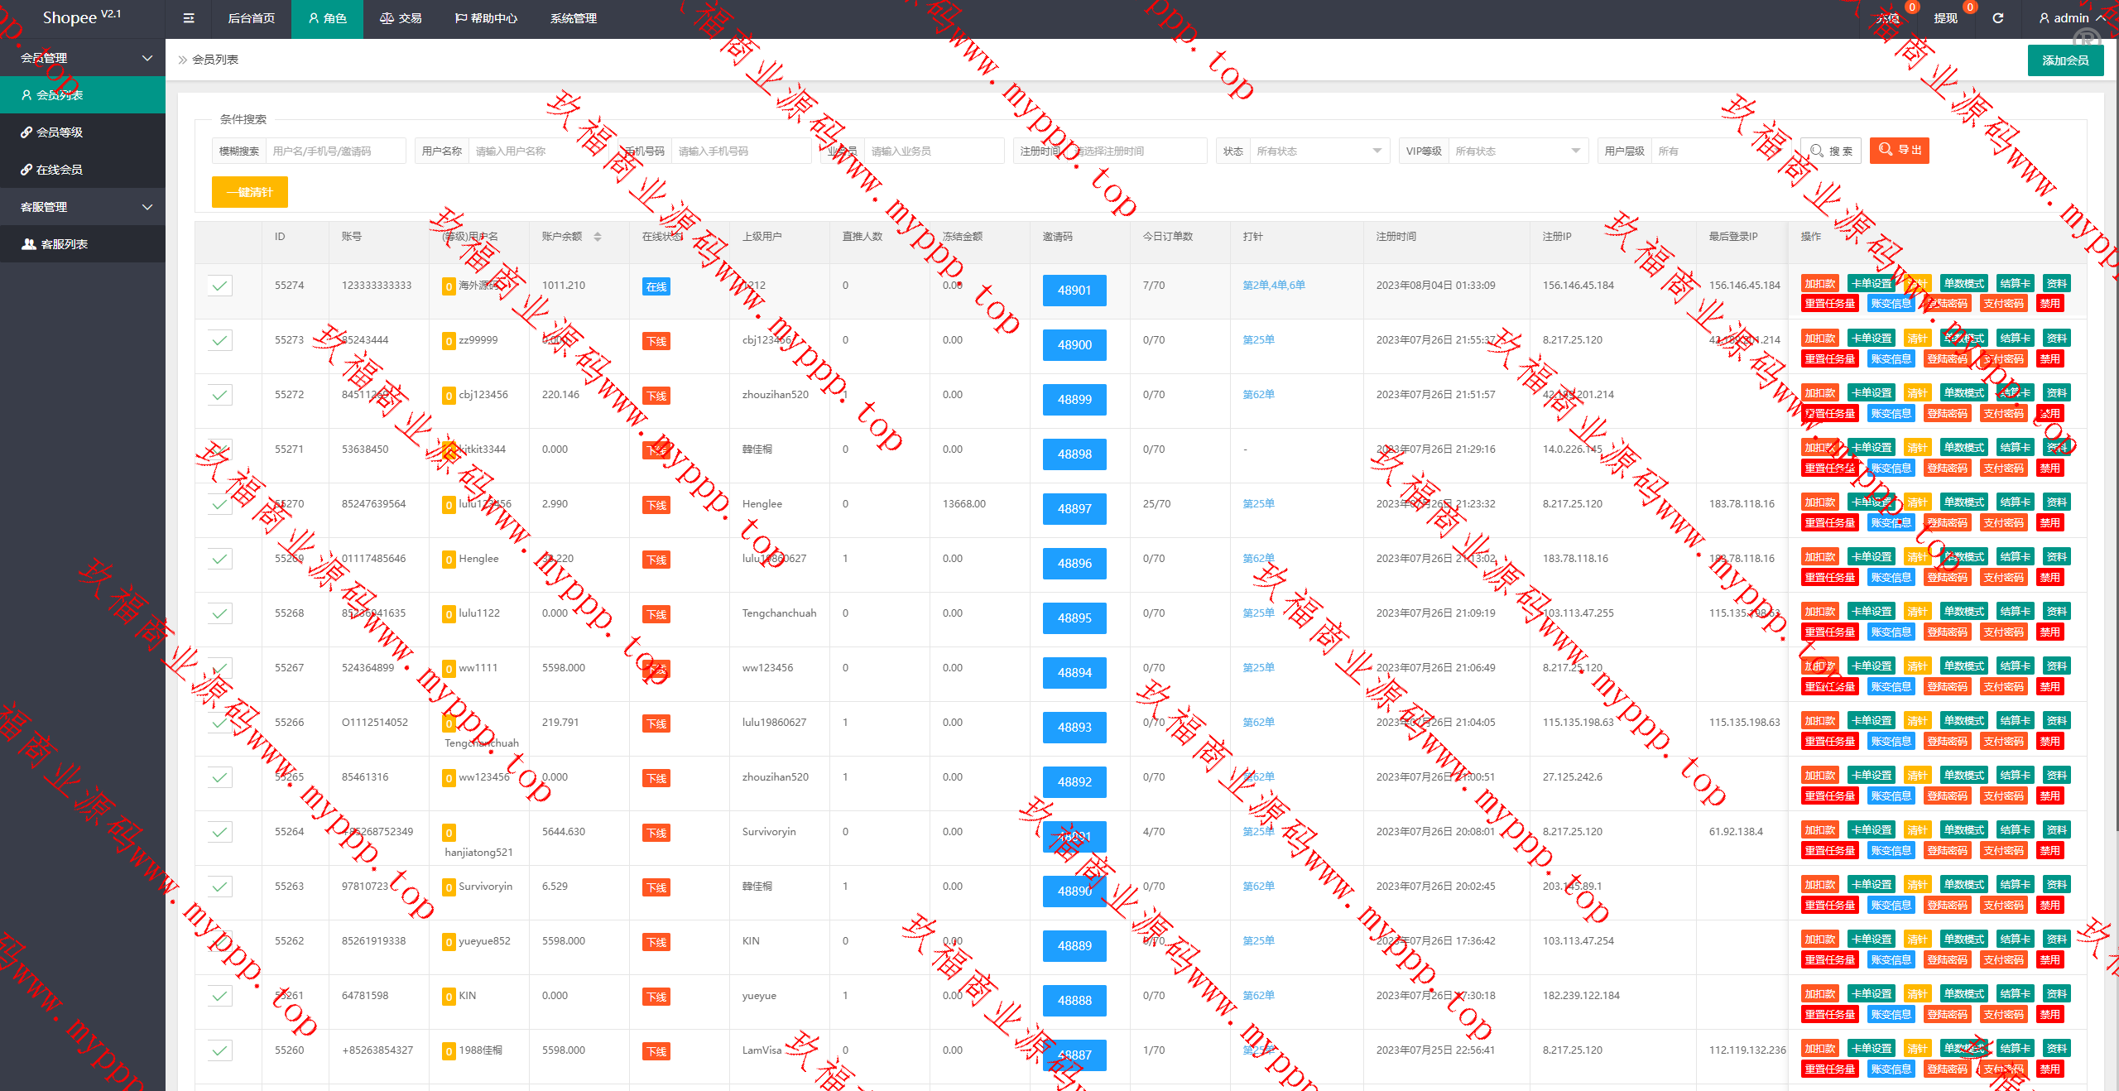Open 客服列表 users icon in sidebar

29,244
